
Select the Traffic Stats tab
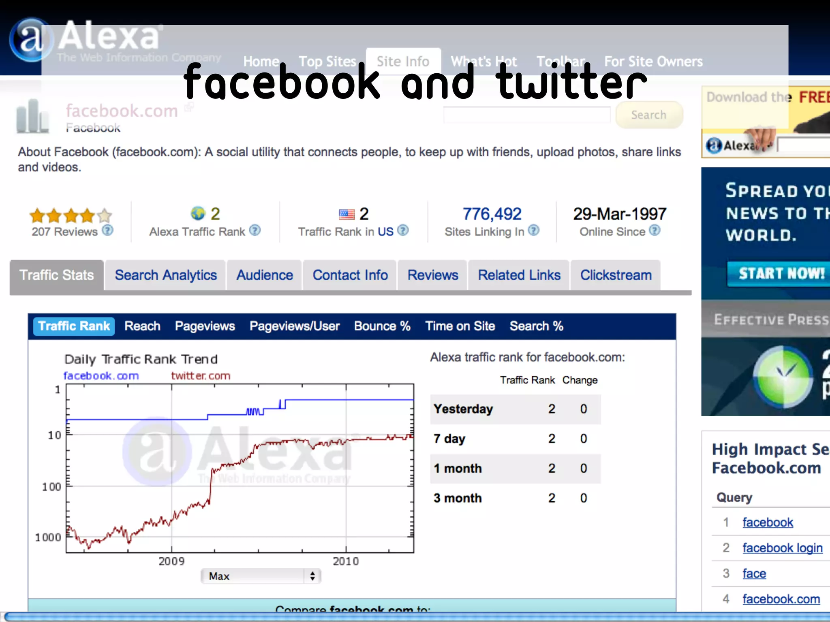coord(57,275)
